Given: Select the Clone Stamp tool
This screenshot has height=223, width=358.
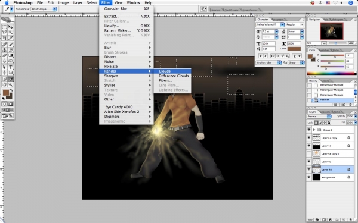Looking at the screenshot, I should pos(4,50).
